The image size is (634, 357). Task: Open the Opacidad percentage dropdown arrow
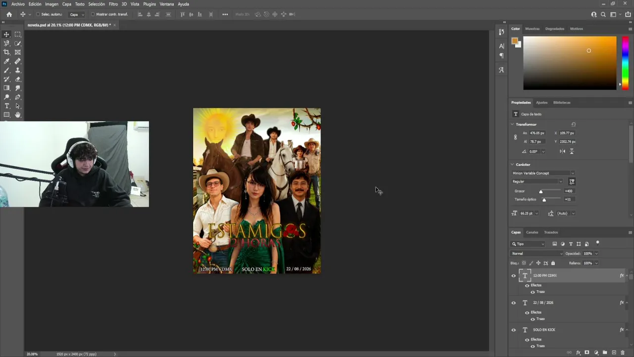click(596, 253)
